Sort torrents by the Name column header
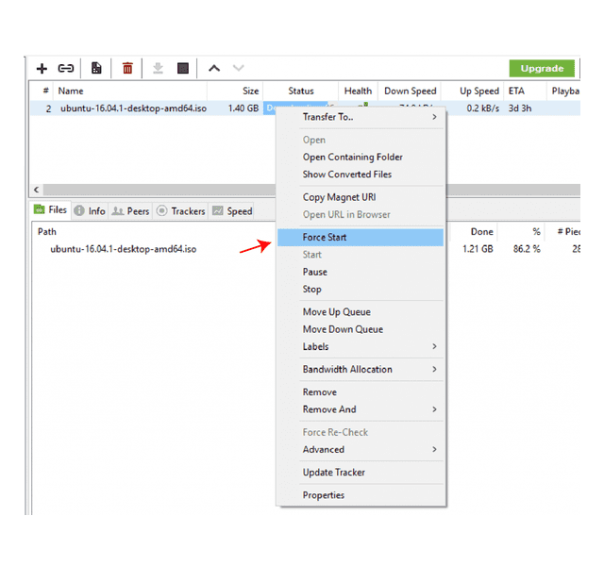The image size is (604, 566). 130,92
